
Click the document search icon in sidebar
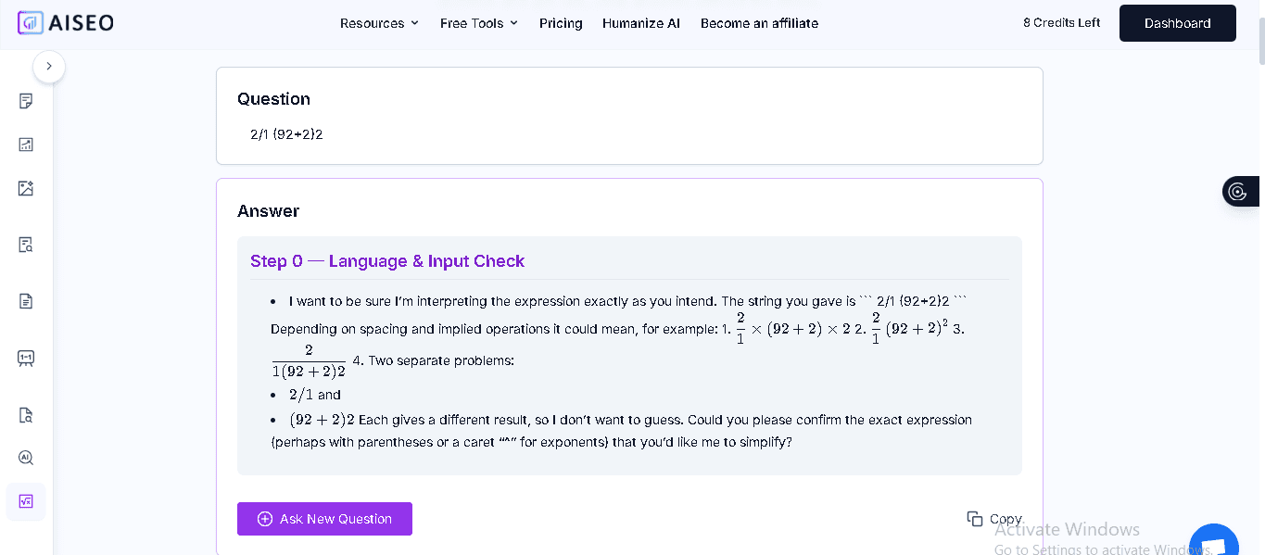[x=26, y=244]
